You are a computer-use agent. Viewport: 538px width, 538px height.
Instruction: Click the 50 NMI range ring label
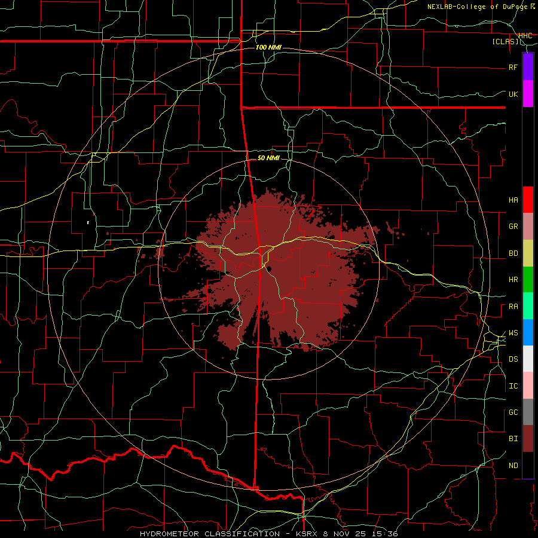tap(268, 158)
